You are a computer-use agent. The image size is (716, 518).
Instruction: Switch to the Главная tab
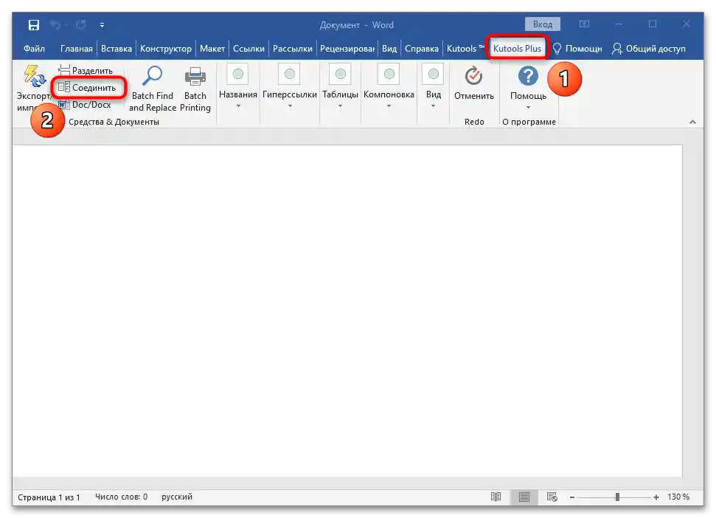pyautogui.click(x=76, y=49)
